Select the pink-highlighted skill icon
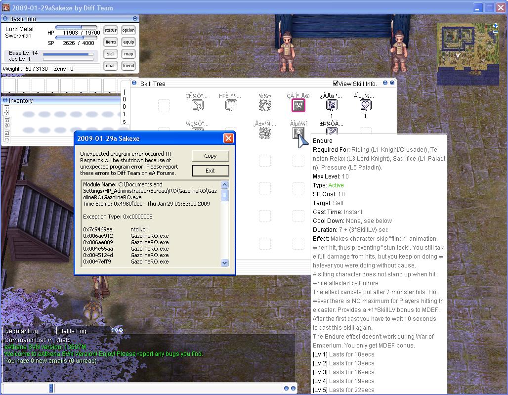The height and width of the screenshot is (395, 508). pyautogui.click(x=298, y=105)
